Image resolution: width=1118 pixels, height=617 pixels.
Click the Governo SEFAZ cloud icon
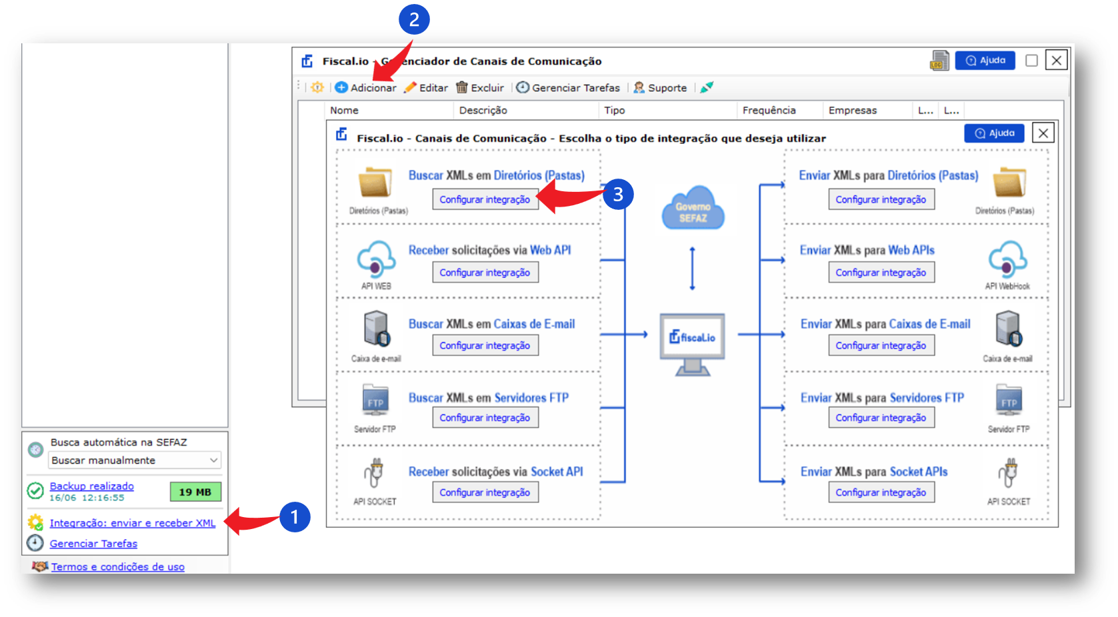click(x=693, y=208)
